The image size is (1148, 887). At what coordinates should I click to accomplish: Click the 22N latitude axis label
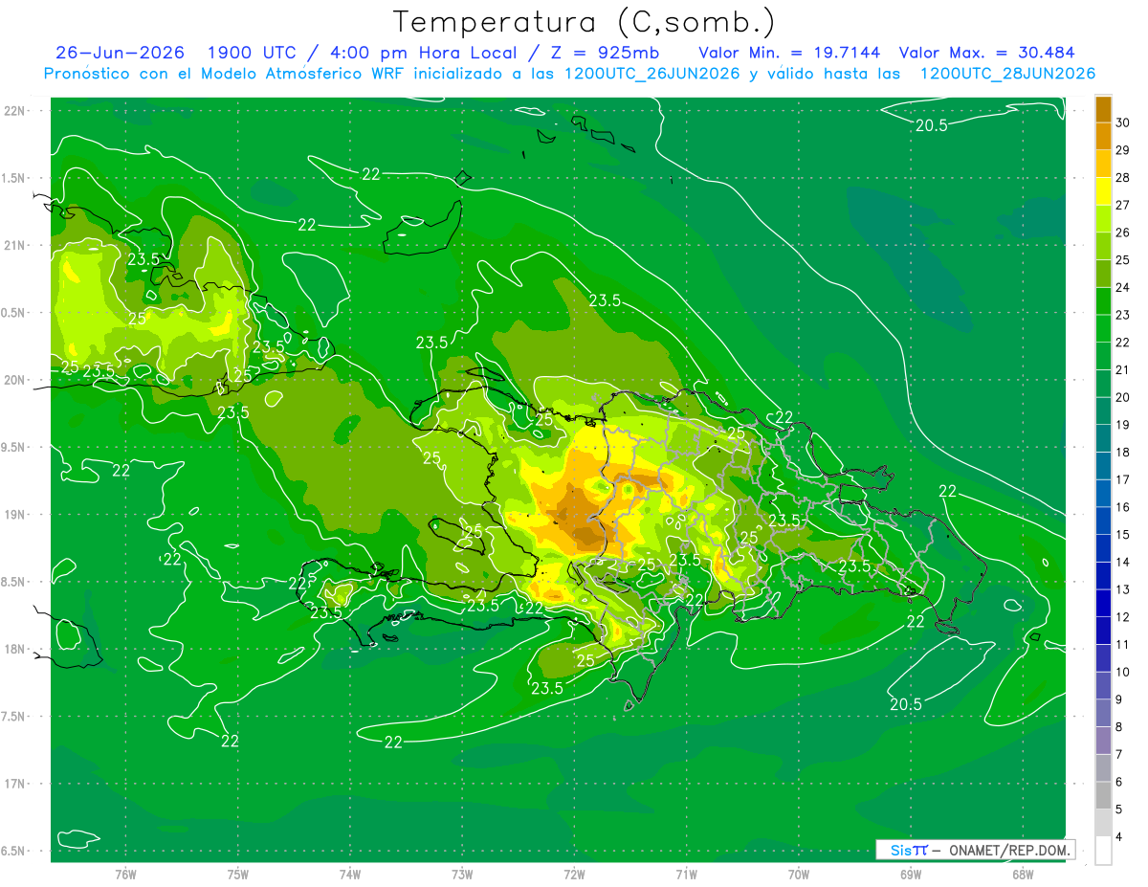[16, 111]
